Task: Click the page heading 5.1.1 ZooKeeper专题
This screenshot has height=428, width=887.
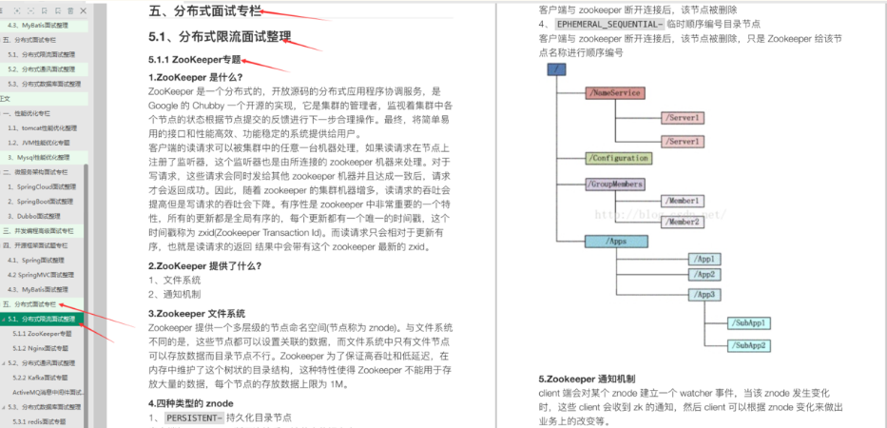Action: point(195,59)
